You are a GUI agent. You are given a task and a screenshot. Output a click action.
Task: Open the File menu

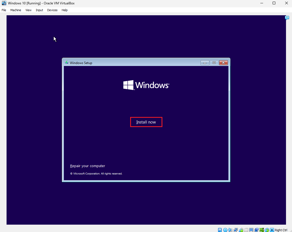point(4,10)
